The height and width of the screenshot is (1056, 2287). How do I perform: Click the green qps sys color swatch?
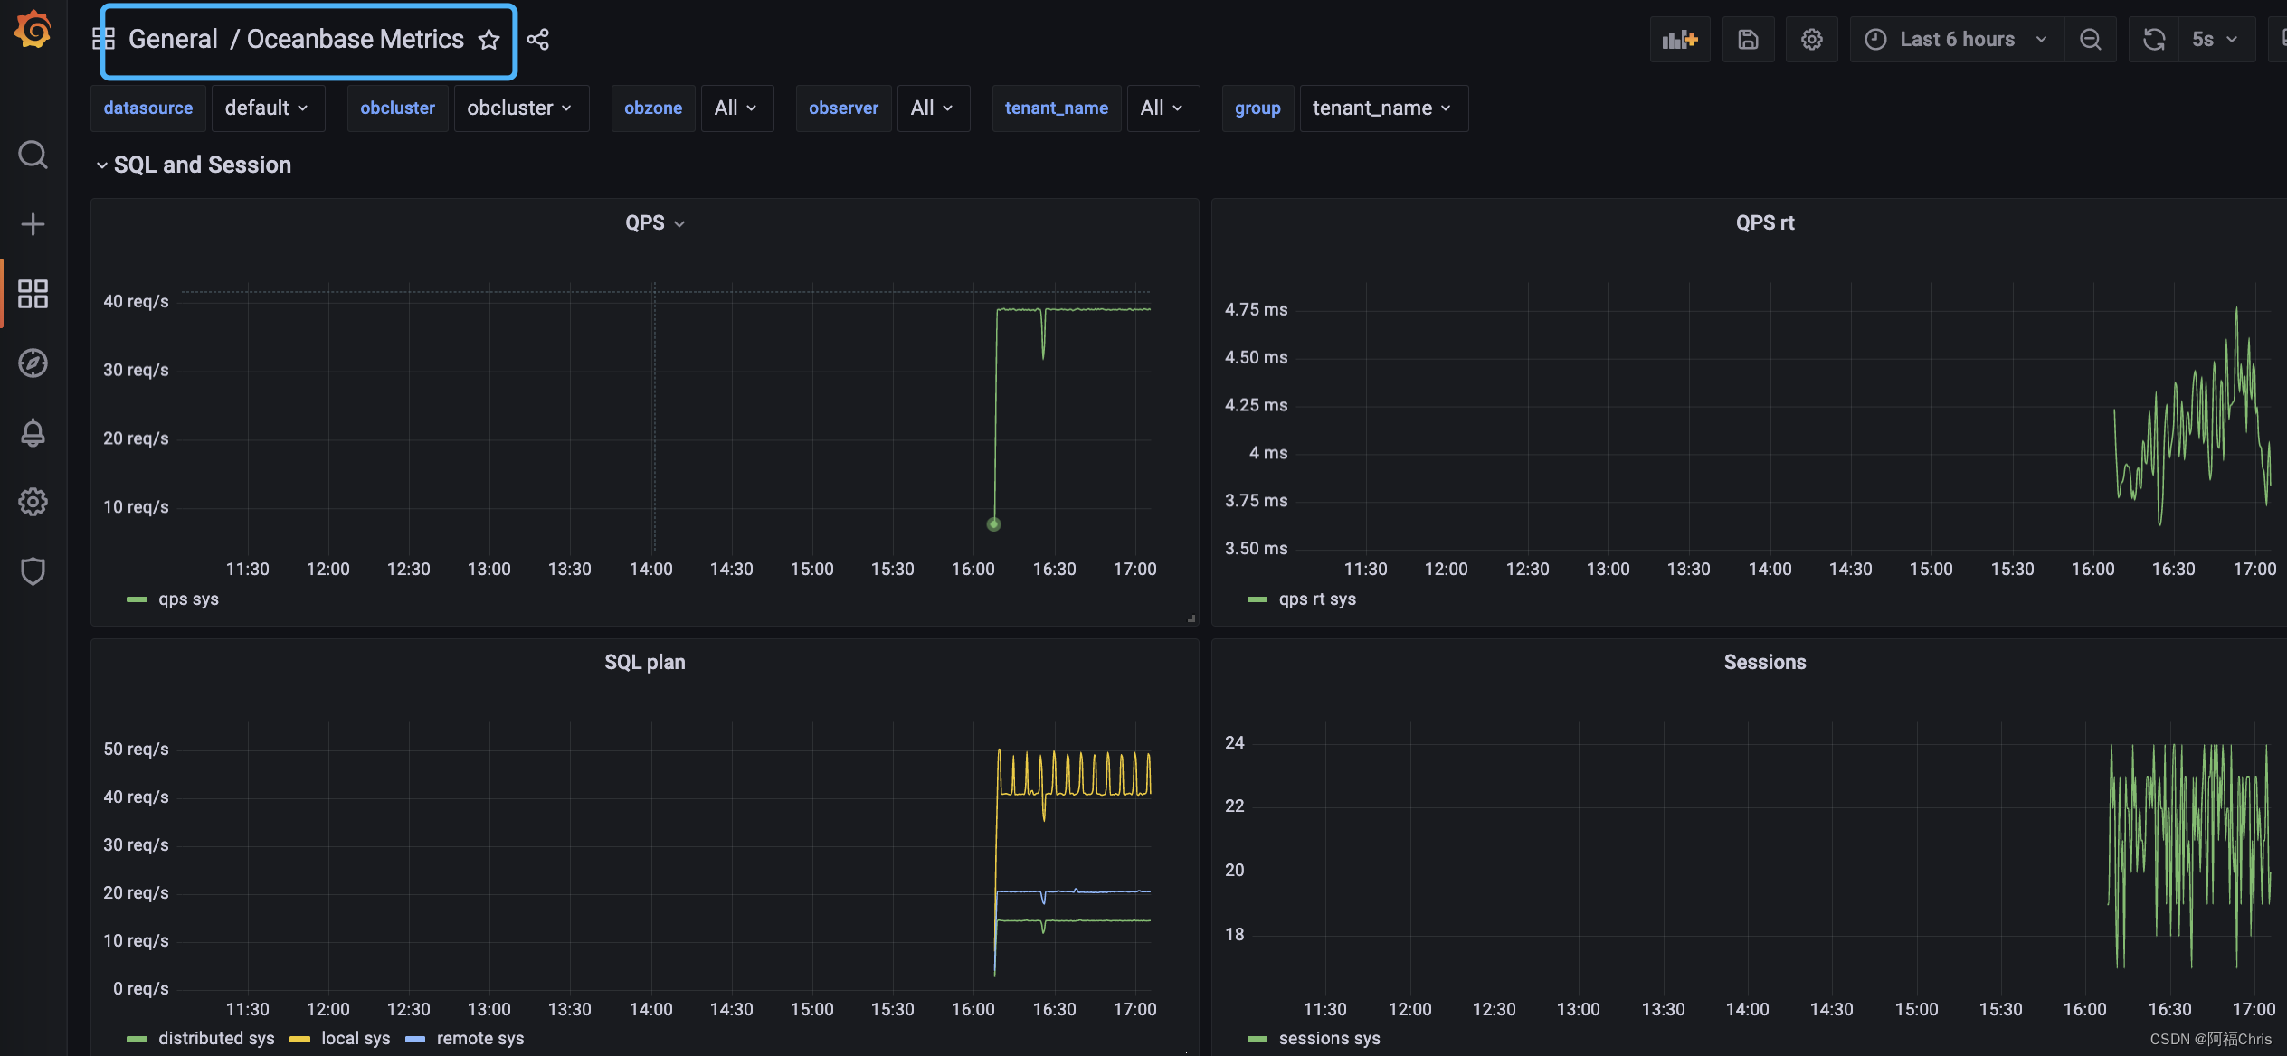coord(137,599)
